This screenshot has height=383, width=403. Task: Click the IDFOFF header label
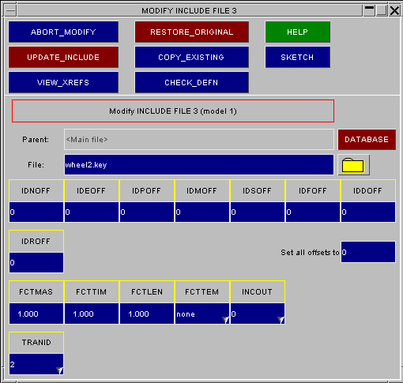coord(313,191)
